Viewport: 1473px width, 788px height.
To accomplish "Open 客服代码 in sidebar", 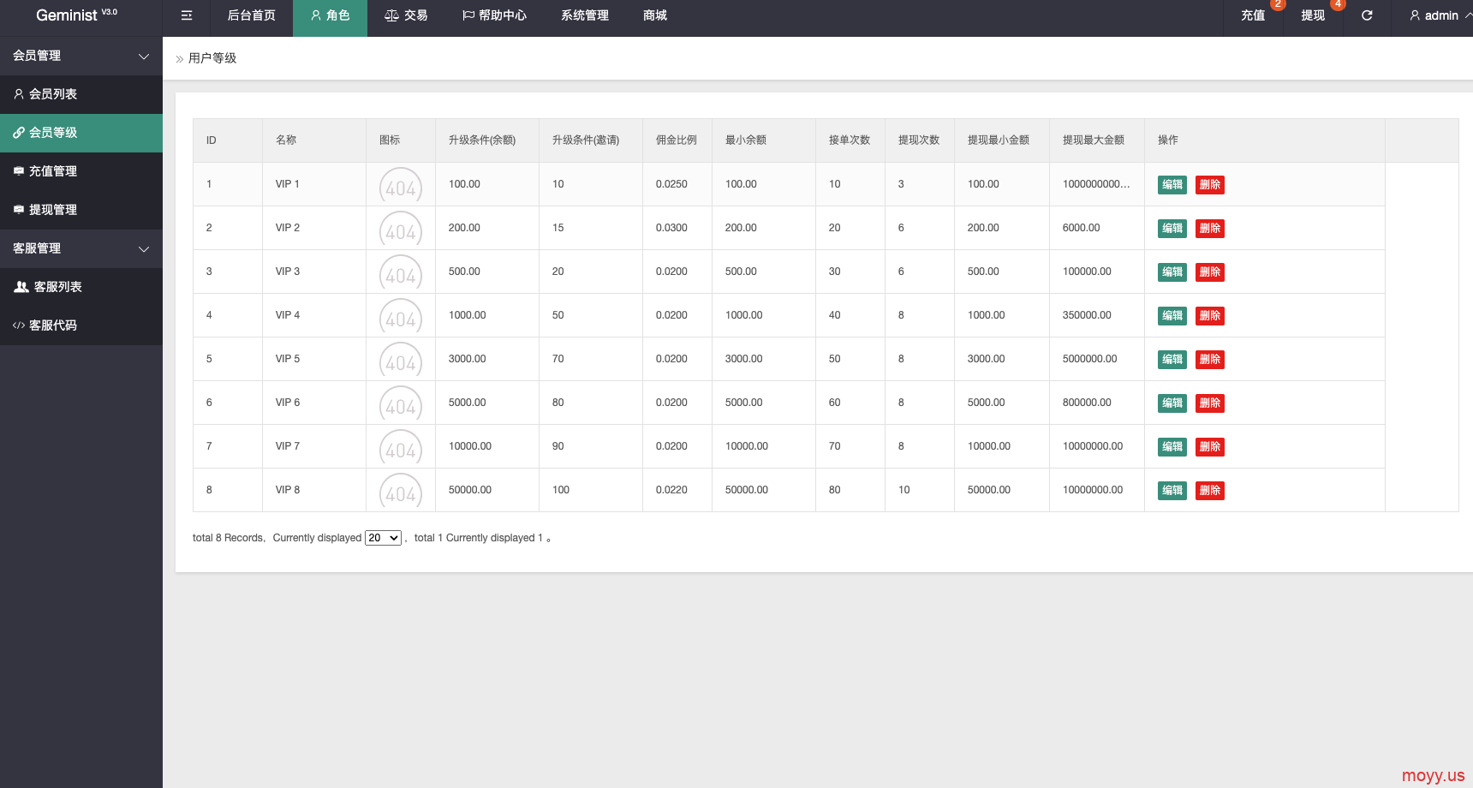I will (81, 325).
